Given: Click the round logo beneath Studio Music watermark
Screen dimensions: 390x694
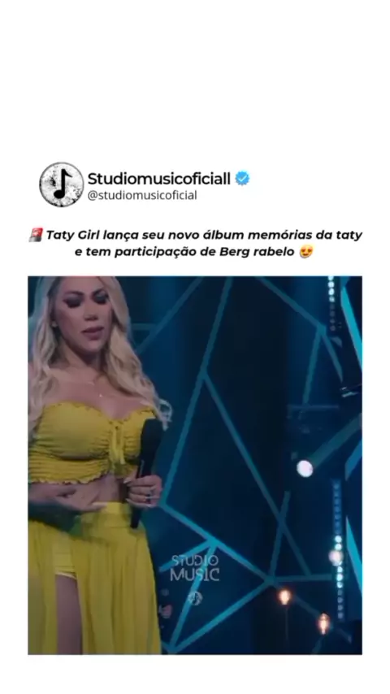Looking at the screenshot, I should point(195,598).
